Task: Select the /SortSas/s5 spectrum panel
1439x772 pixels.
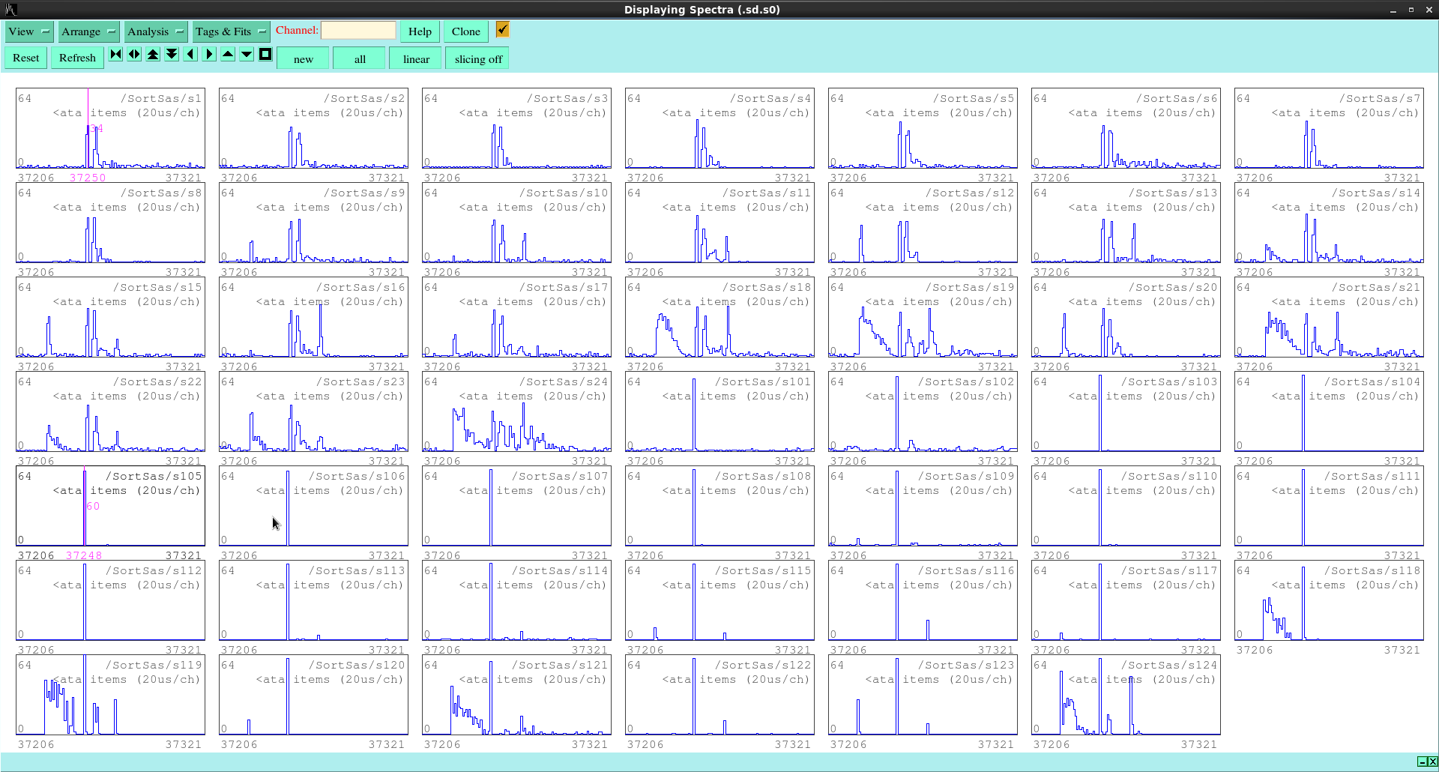Action: [x=923, y=128]
